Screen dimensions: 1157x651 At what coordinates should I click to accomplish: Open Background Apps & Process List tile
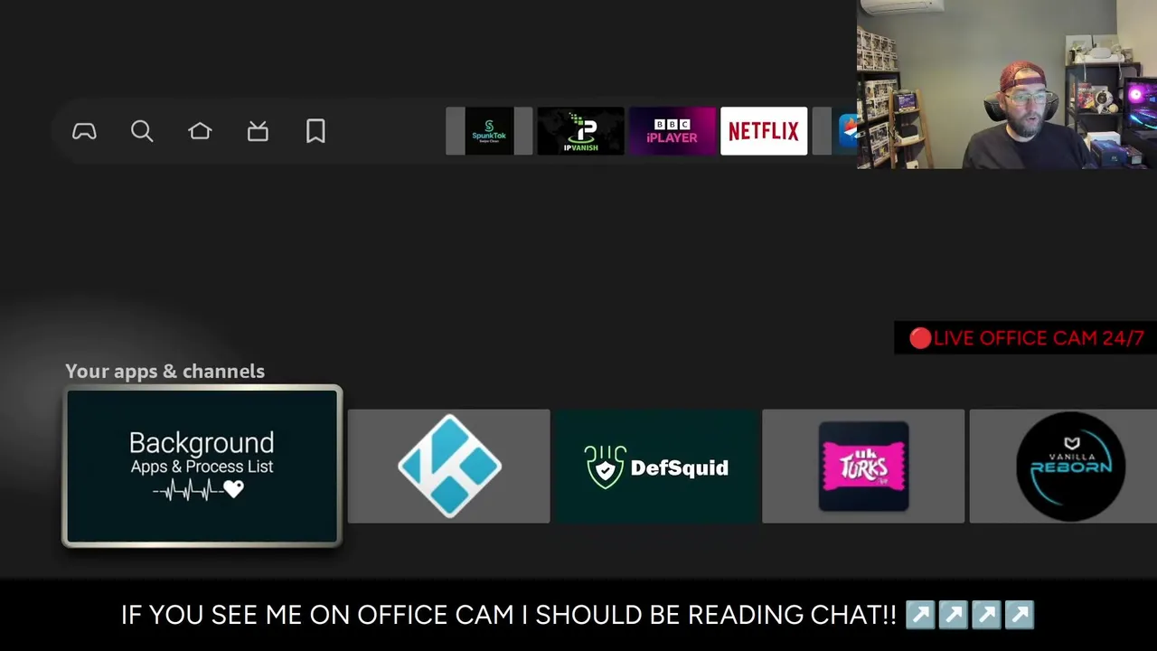(x=202, y=467)
